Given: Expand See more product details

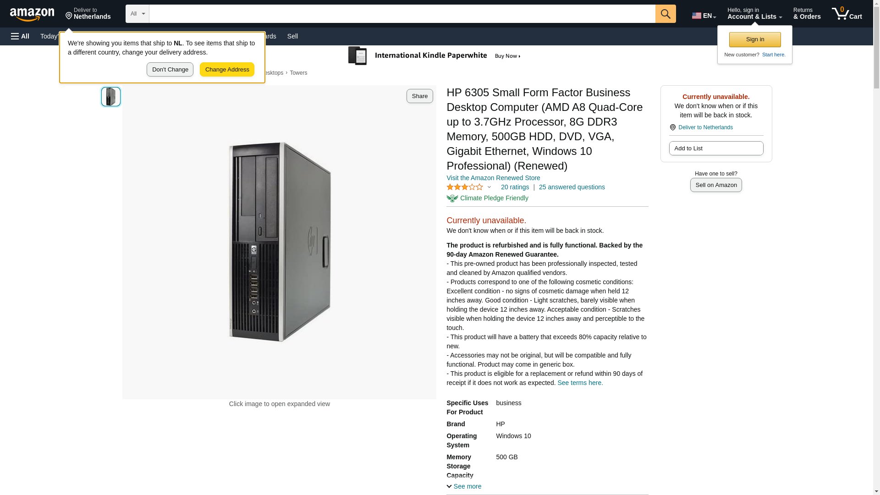Looking at the screenshot, I should (464, 486).
